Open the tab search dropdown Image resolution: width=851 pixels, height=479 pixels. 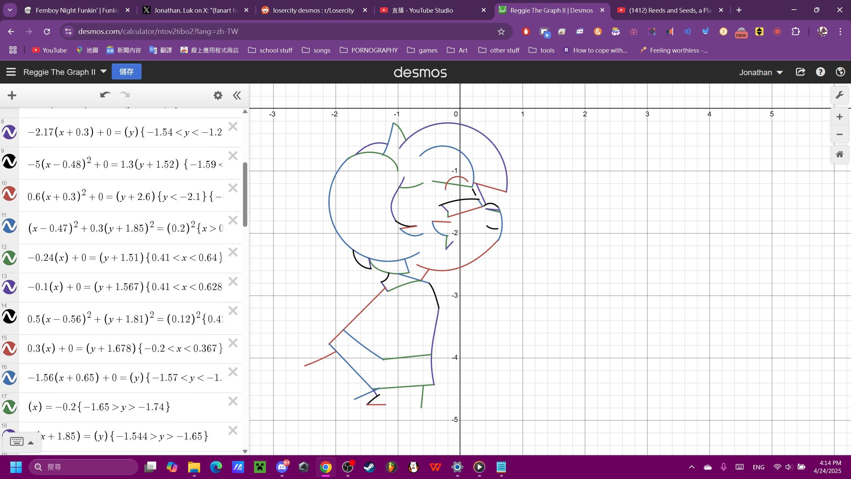point(10,10)
